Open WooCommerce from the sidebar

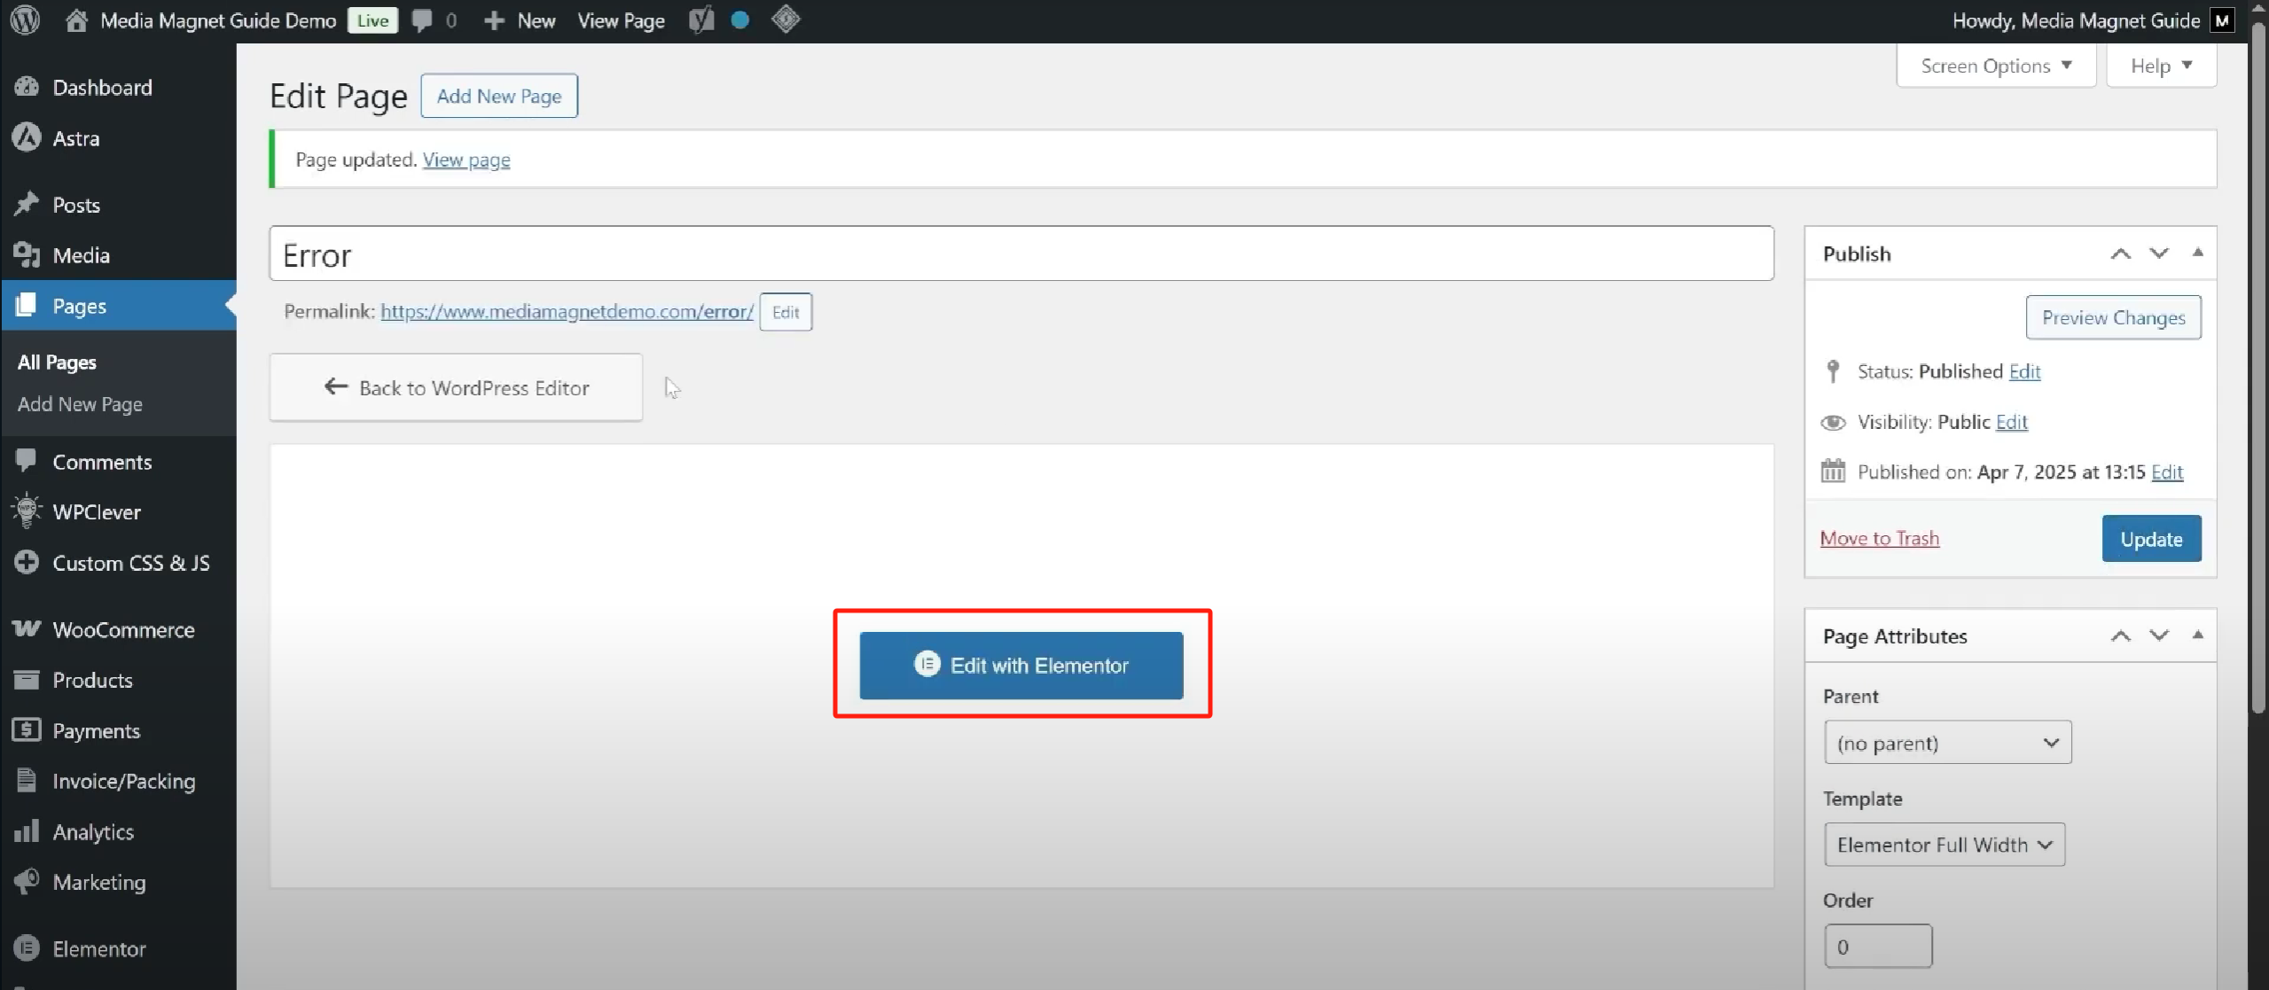122,629
